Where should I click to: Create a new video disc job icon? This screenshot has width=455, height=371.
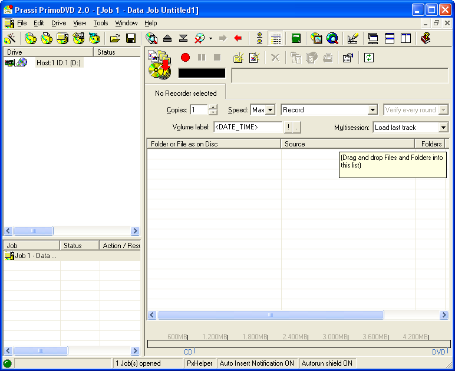(x=94, y=38)
